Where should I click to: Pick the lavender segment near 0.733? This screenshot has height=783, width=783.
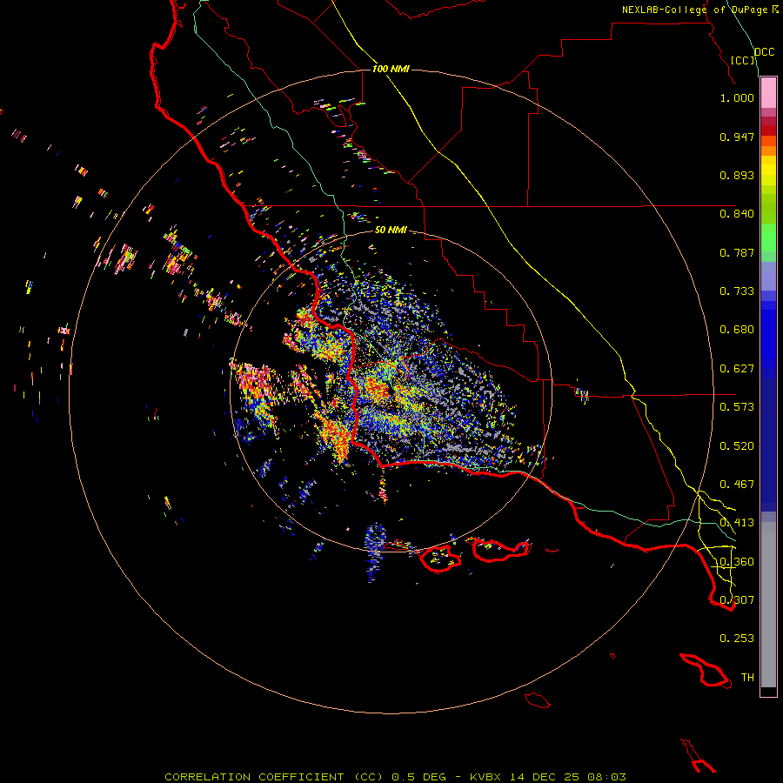click(768, 277)
